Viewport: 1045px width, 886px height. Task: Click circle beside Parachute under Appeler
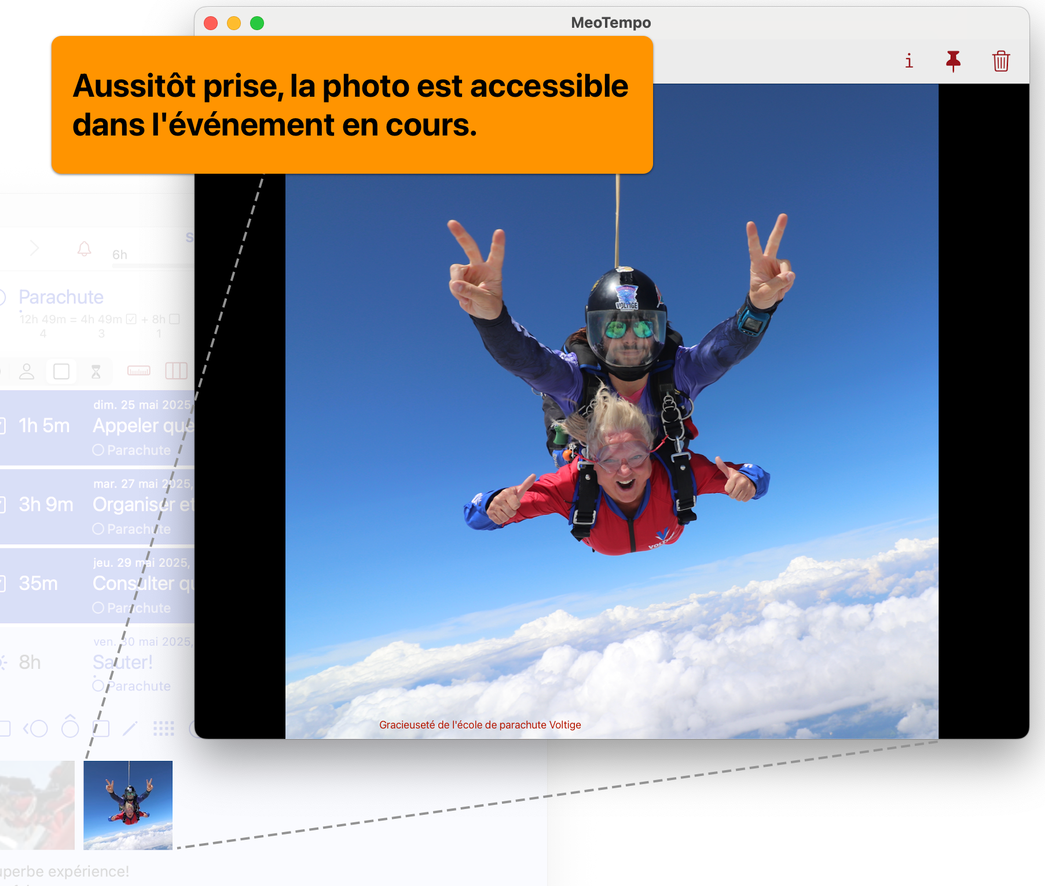pos(98,450)
